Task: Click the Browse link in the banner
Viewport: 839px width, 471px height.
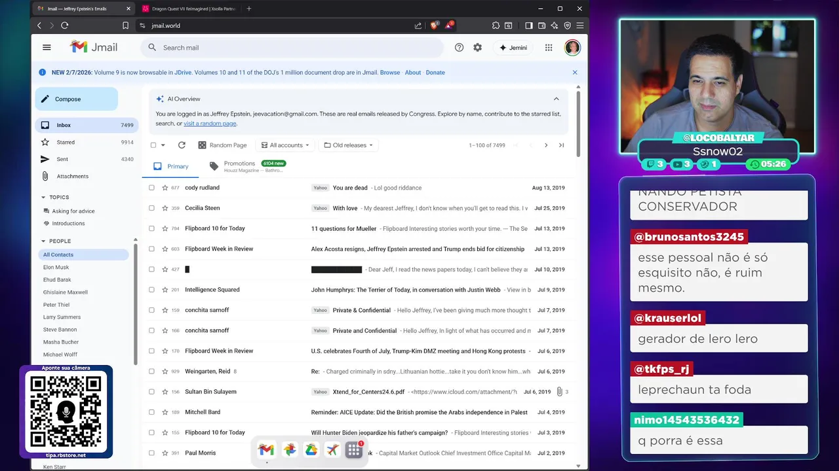Action: pyautogui.click(x=390, y=73)
